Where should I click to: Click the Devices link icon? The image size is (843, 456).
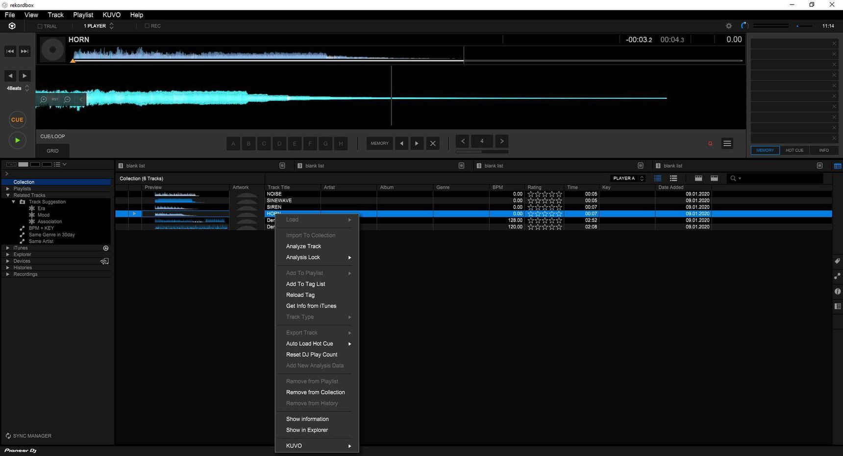[104, 261]
